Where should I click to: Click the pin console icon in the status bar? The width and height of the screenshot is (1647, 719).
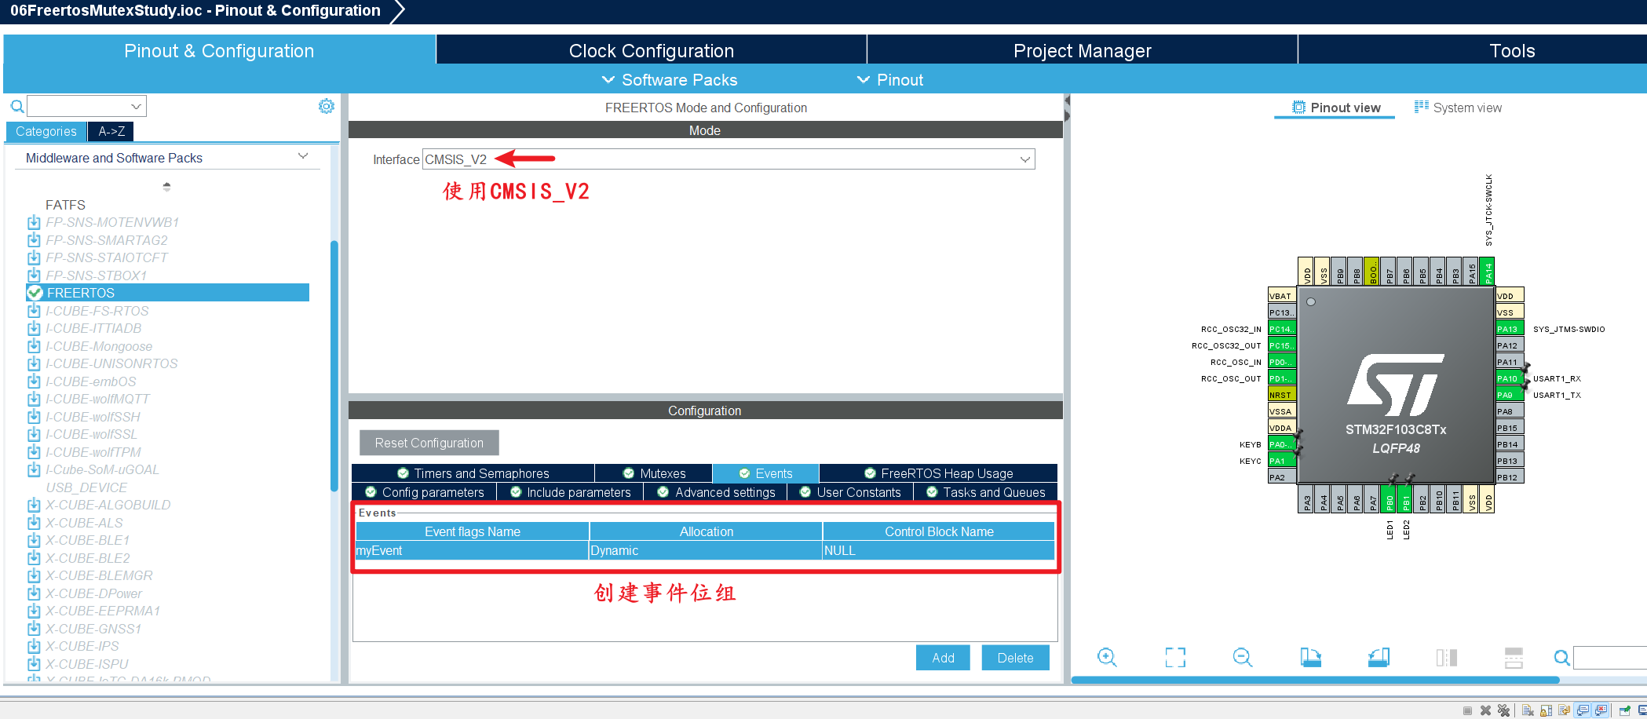[x=1624, y=710]
